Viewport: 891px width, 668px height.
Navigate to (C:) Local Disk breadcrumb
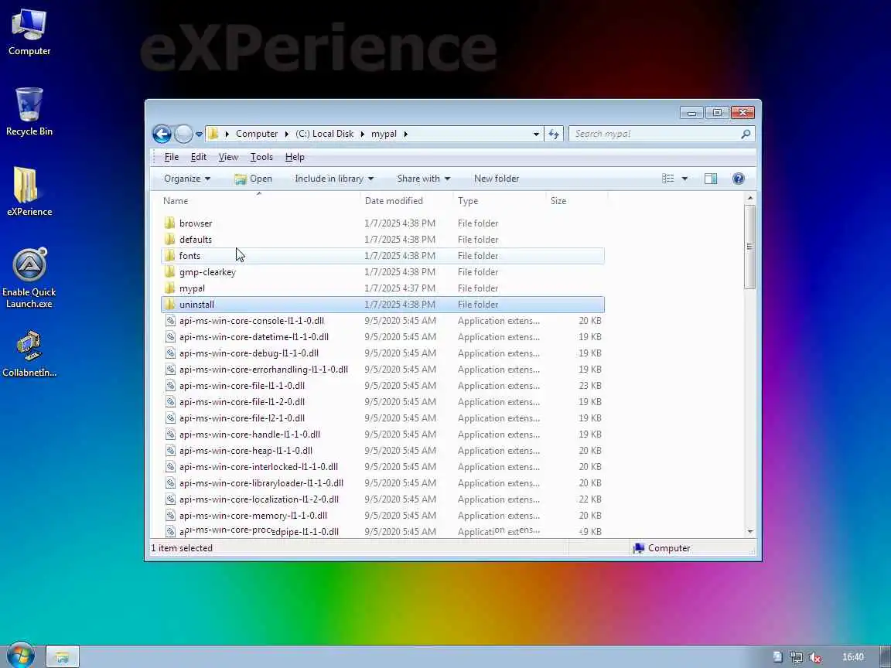pos(325,134)
